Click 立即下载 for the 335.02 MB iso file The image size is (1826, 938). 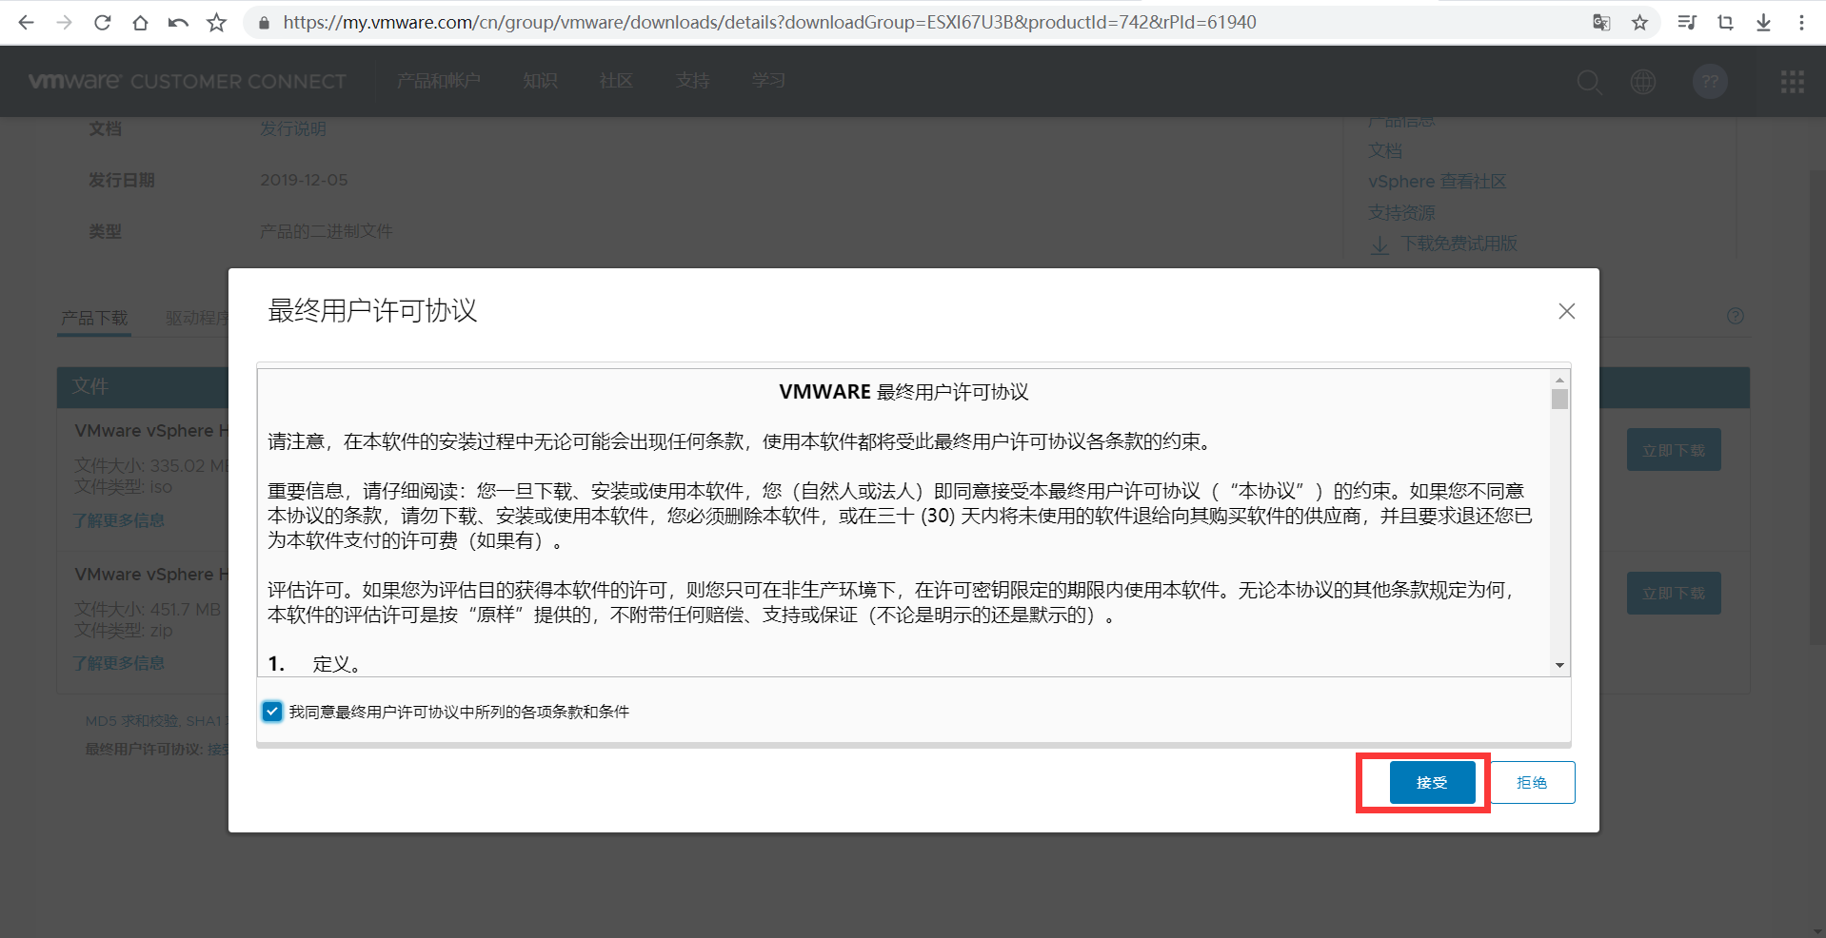pyautogui.click(x=1674, y=450)
